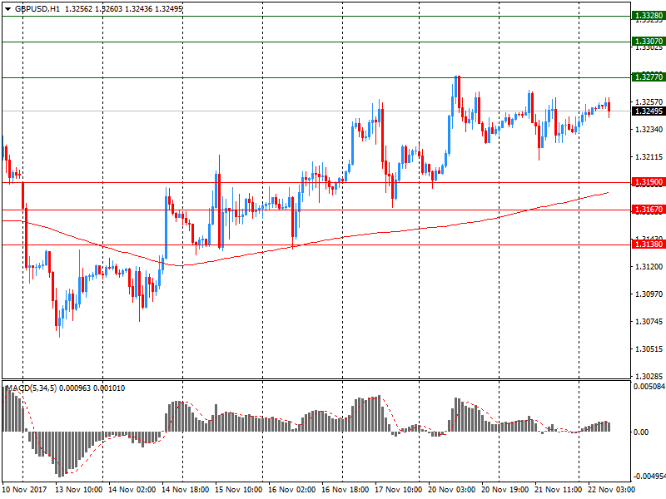Select the 1.31900 red level label
Screen dimensions: 666x499
tap(649, 182)
